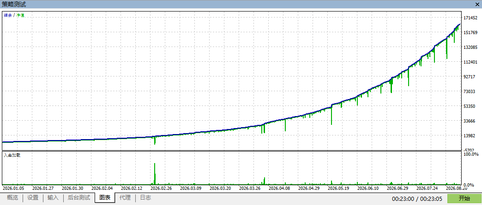Screen dimensions: 482x205
Task: Click the 2026.05.19 date label
Action: 338,188
